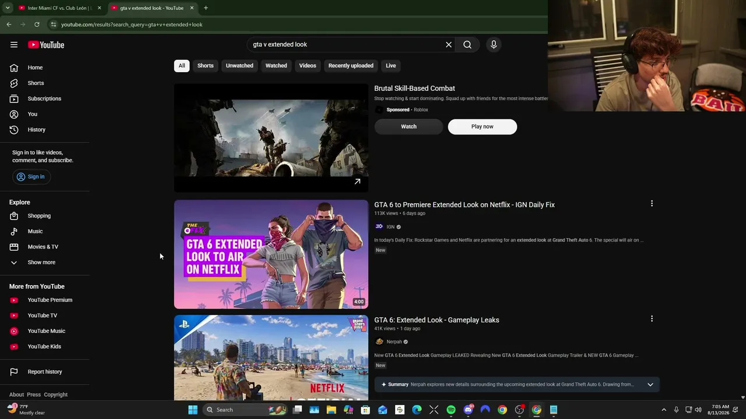Open the tab search dropdown arrow
This screenshot has width=746, height=419.
[x=8, y=8]
